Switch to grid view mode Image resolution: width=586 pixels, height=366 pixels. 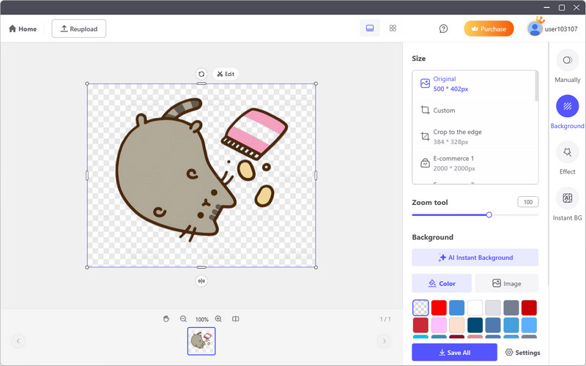(393, 29)
